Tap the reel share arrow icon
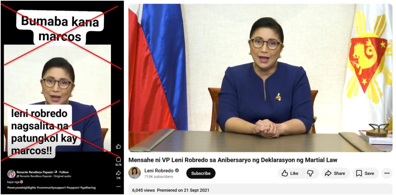 coord(118,173)
